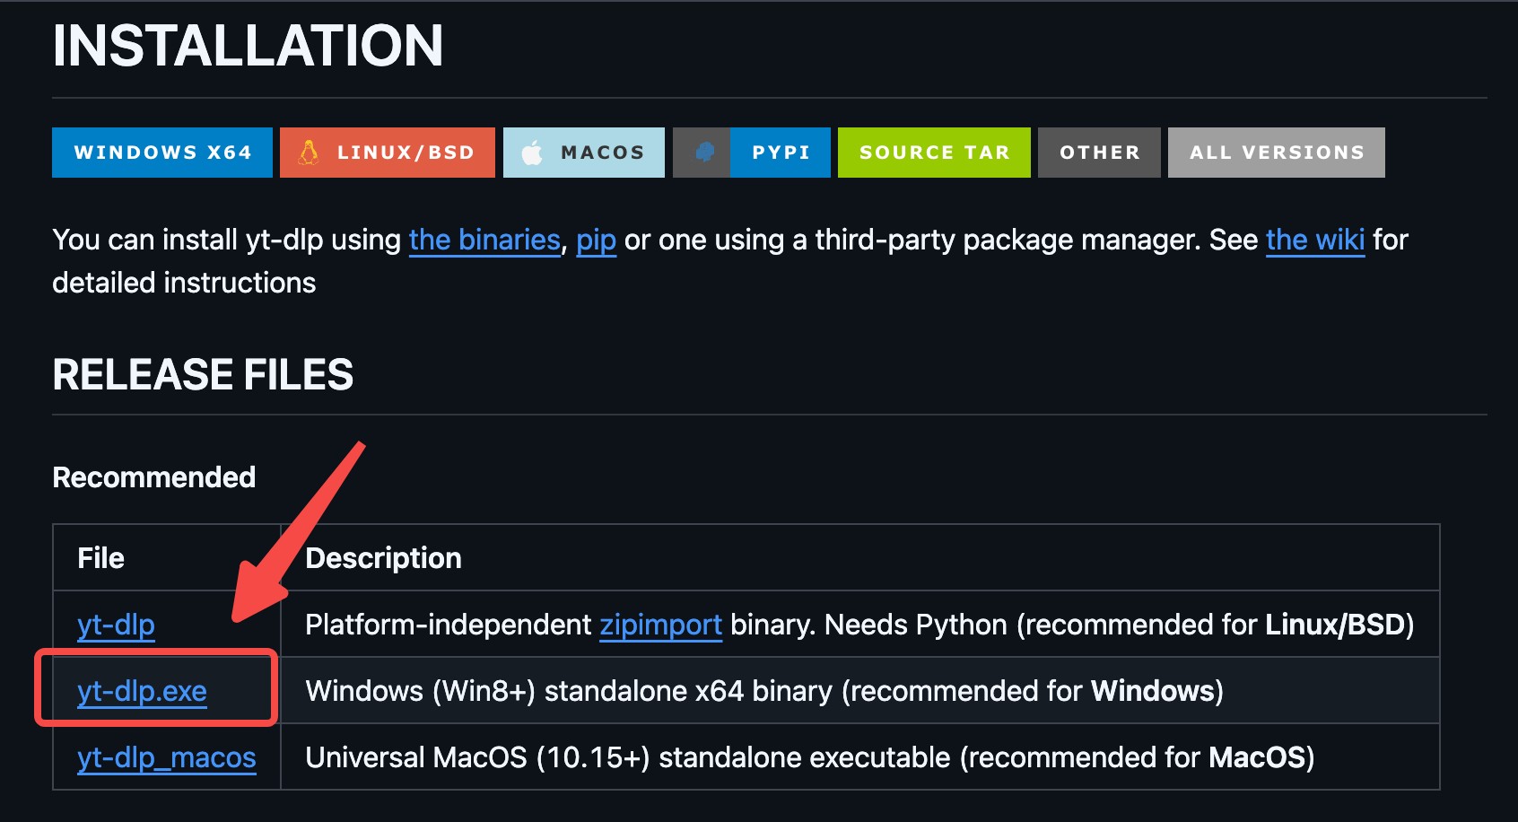Download yt-dlp.exe for Windows
The image size is (1518, 822).
coord(142,691)
